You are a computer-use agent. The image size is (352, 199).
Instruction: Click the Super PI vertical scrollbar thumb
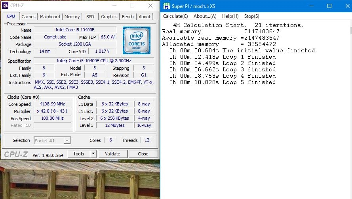pyautogui.click(x=351, y=31)
